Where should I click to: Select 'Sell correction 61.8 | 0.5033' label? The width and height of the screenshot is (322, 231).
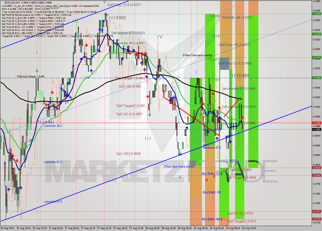[x=128, y=33]
